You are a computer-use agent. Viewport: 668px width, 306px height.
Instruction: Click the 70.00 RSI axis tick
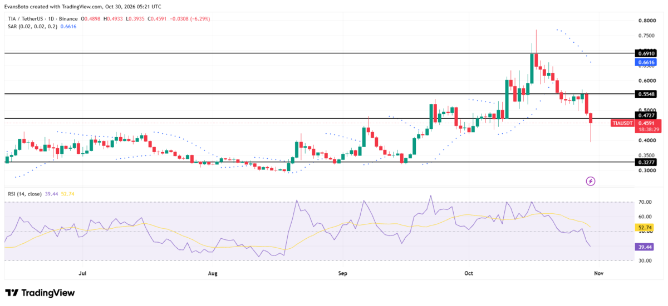[x=645, y=203]
